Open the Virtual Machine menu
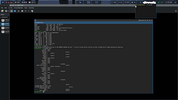178x100 pixels. tap(18, 8)
